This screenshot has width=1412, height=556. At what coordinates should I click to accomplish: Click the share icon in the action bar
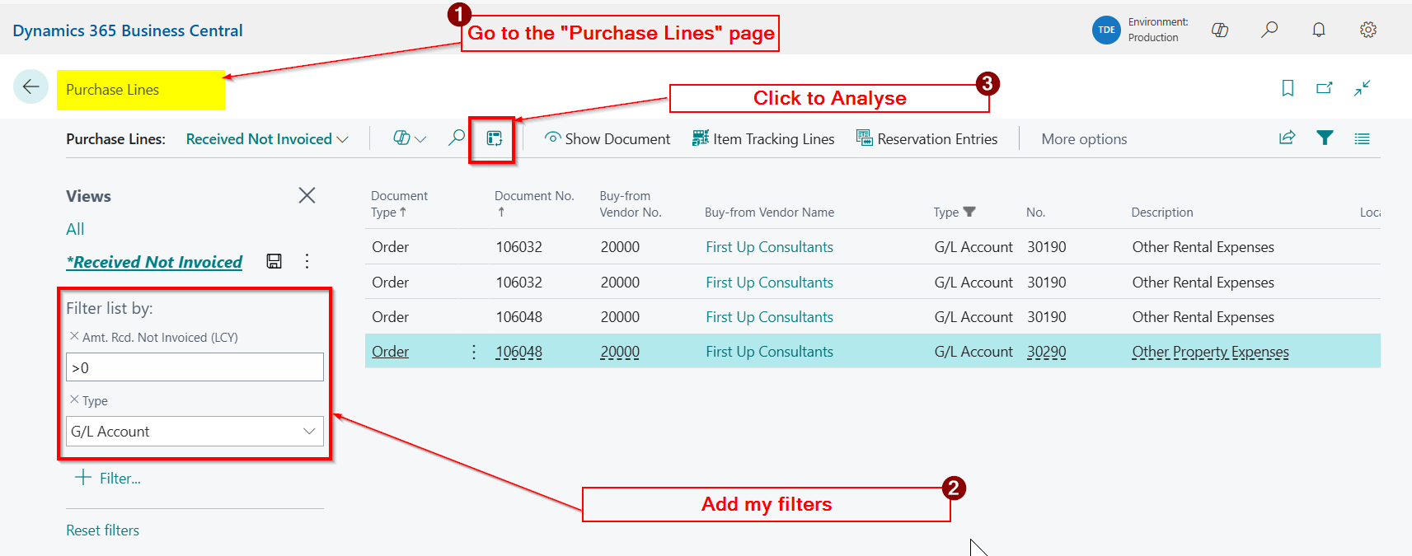point(1287,138)
